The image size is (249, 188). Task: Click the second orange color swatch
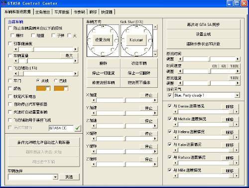(61, 88)
